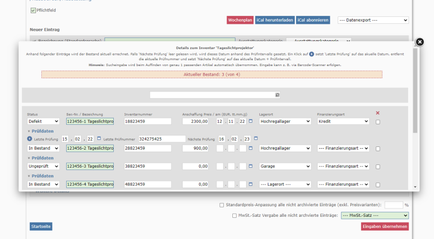Close the inventory details popup
This screenshot has width=434, height=239.
[419, 42]
